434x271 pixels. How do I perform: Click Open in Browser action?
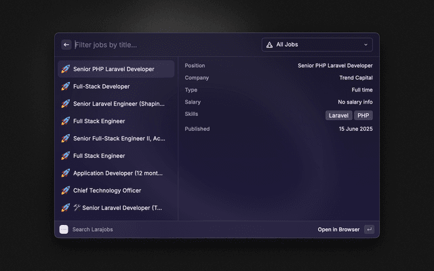coord(338,230)
